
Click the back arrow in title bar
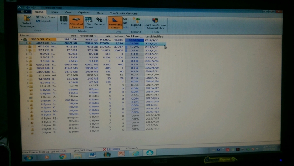[x=28, y=7]
